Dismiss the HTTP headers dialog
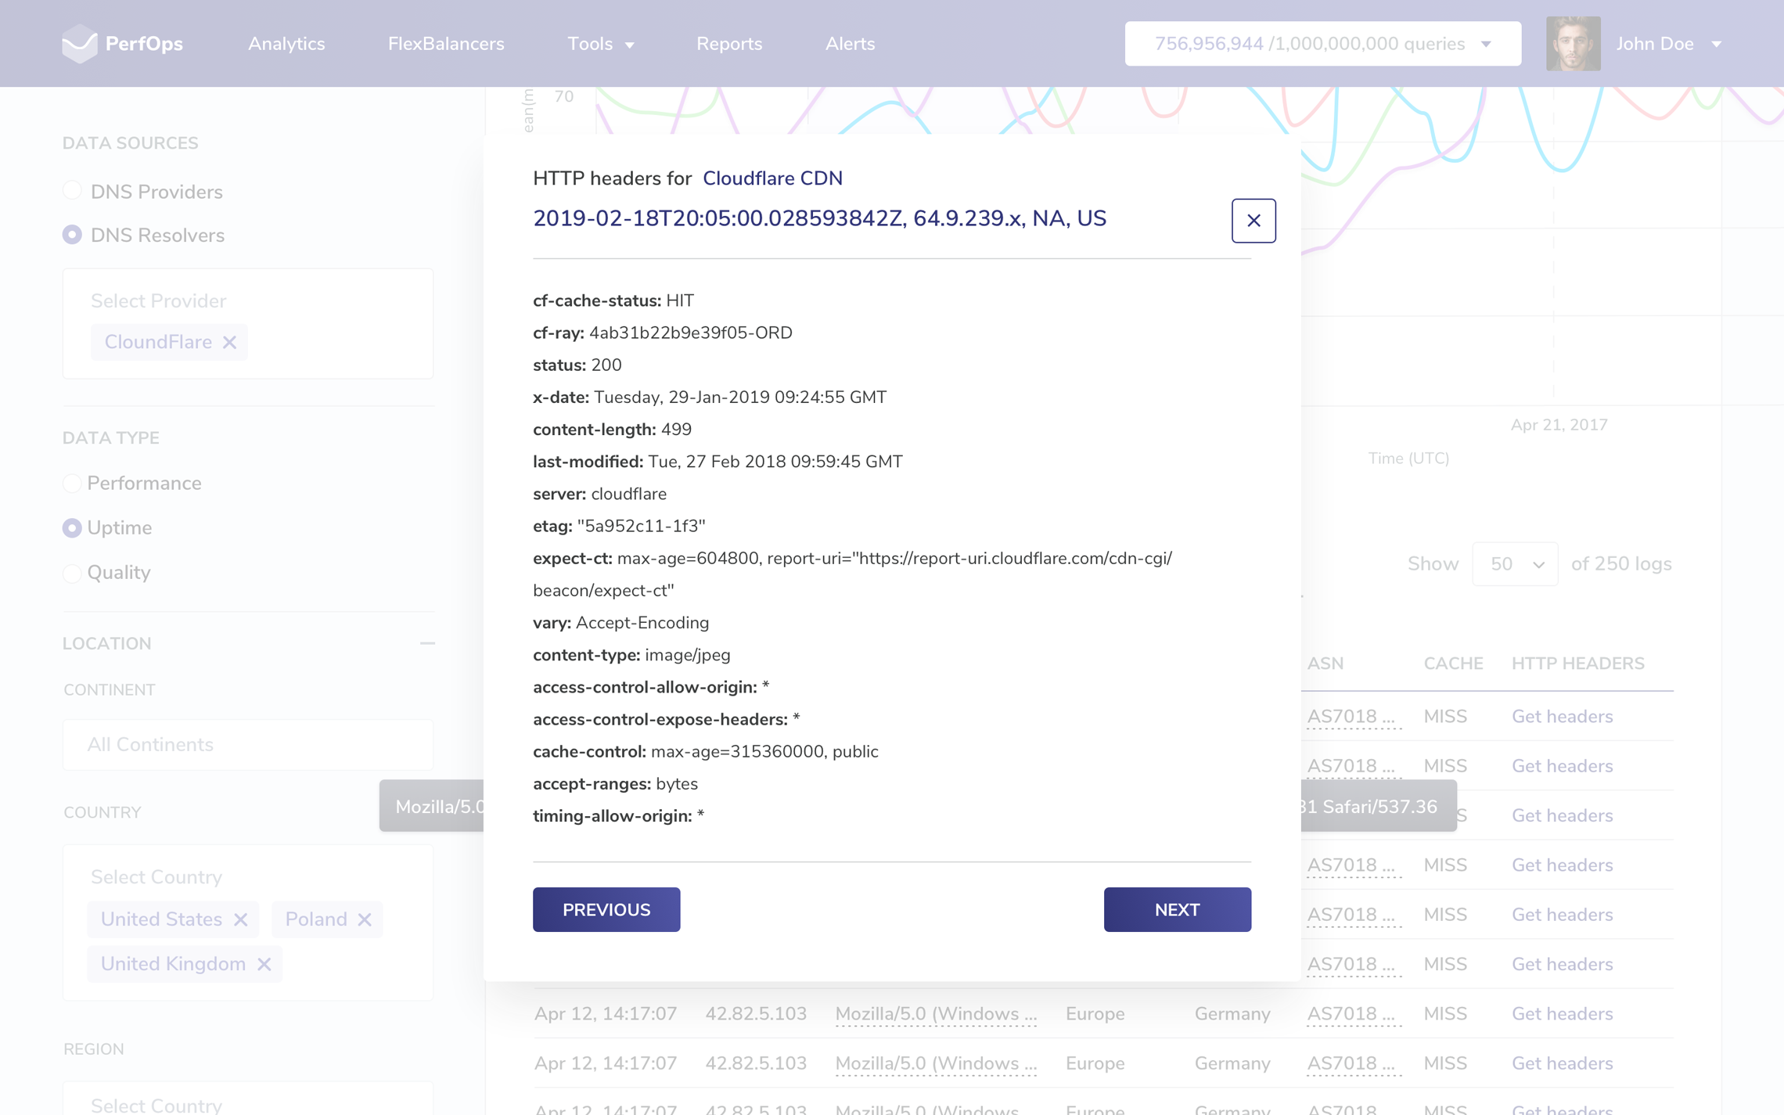 click(1253, 220)
